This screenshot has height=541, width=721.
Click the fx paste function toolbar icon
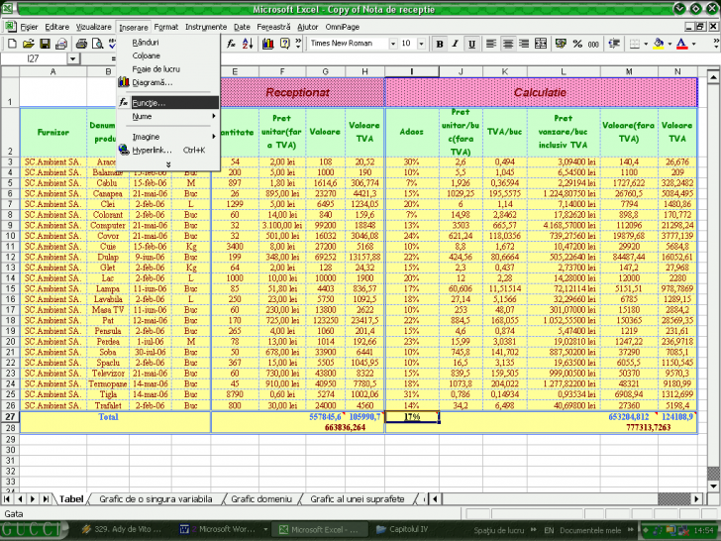[231, 44]
